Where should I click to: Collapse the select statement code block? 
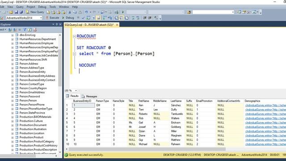coord(75,54)
